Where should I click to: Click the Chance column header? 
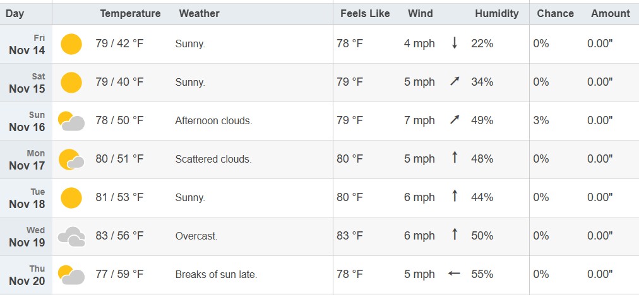pos(555,13)
